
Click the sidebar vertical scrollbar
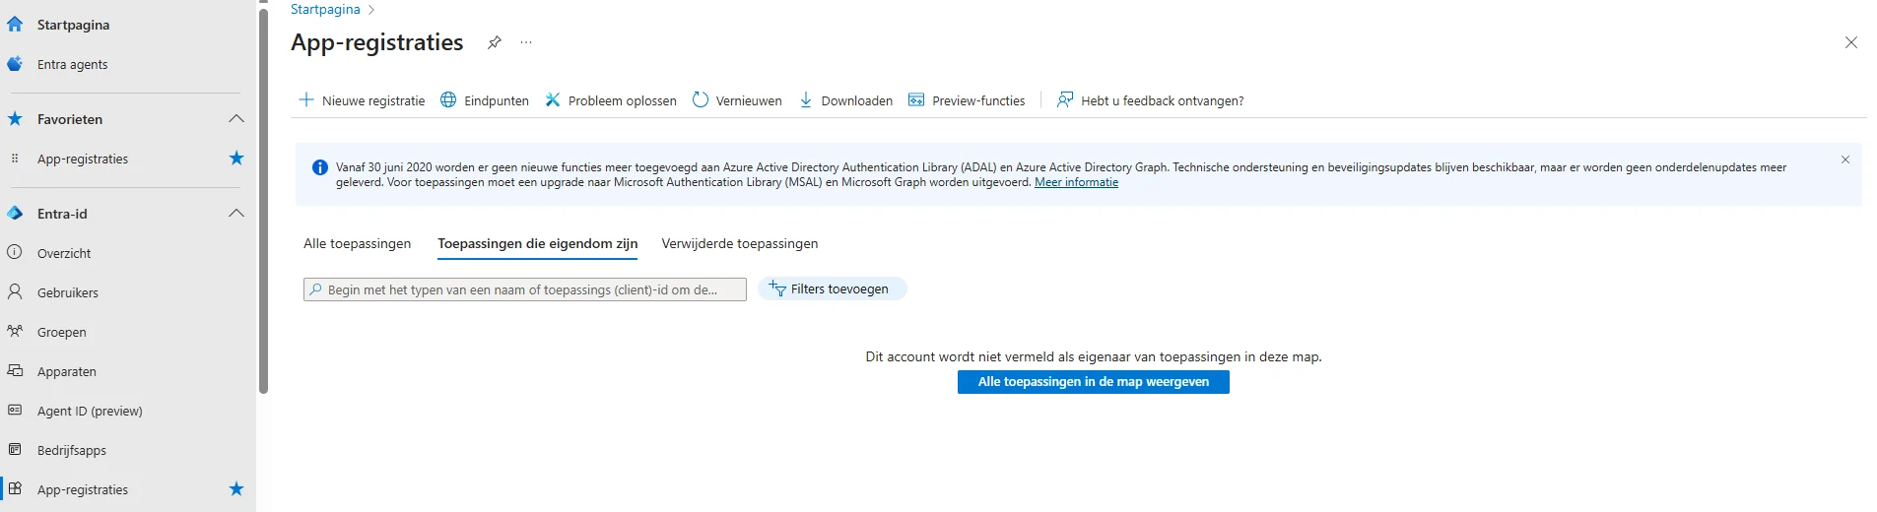click(263, 201)
